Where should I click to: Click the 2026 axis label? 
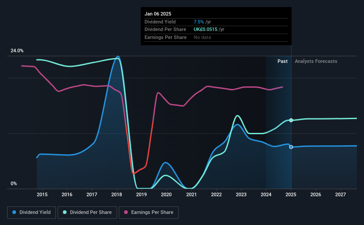coord(316,194)
